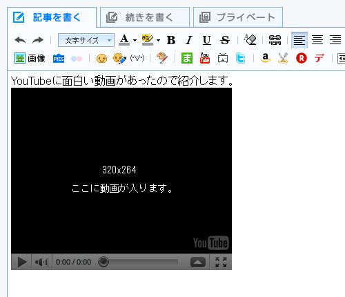The height and width of the screenshot is (297, 345).
Task: Insert a YouTube video via toolbar icon
Action: tap(205, 58)
